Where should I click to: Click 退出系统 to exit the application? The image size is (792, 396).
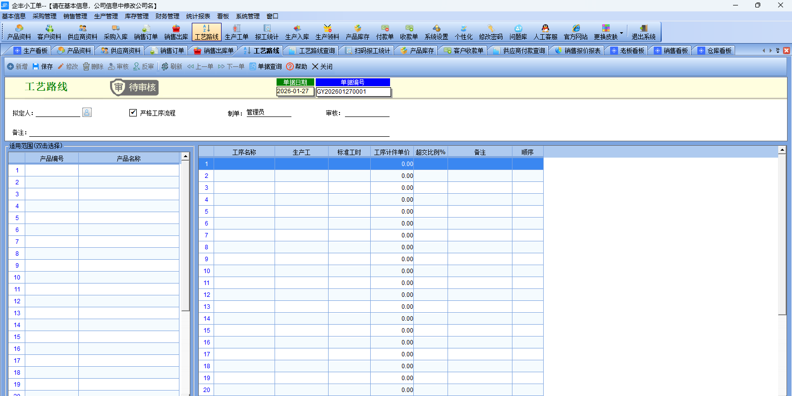pos(643,32)
